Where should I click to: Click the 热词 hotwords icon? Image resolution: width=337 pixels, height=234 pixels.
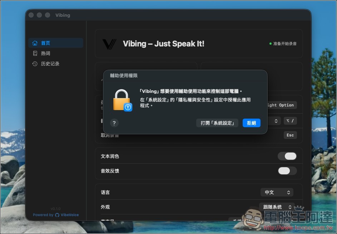pos(35,53)
